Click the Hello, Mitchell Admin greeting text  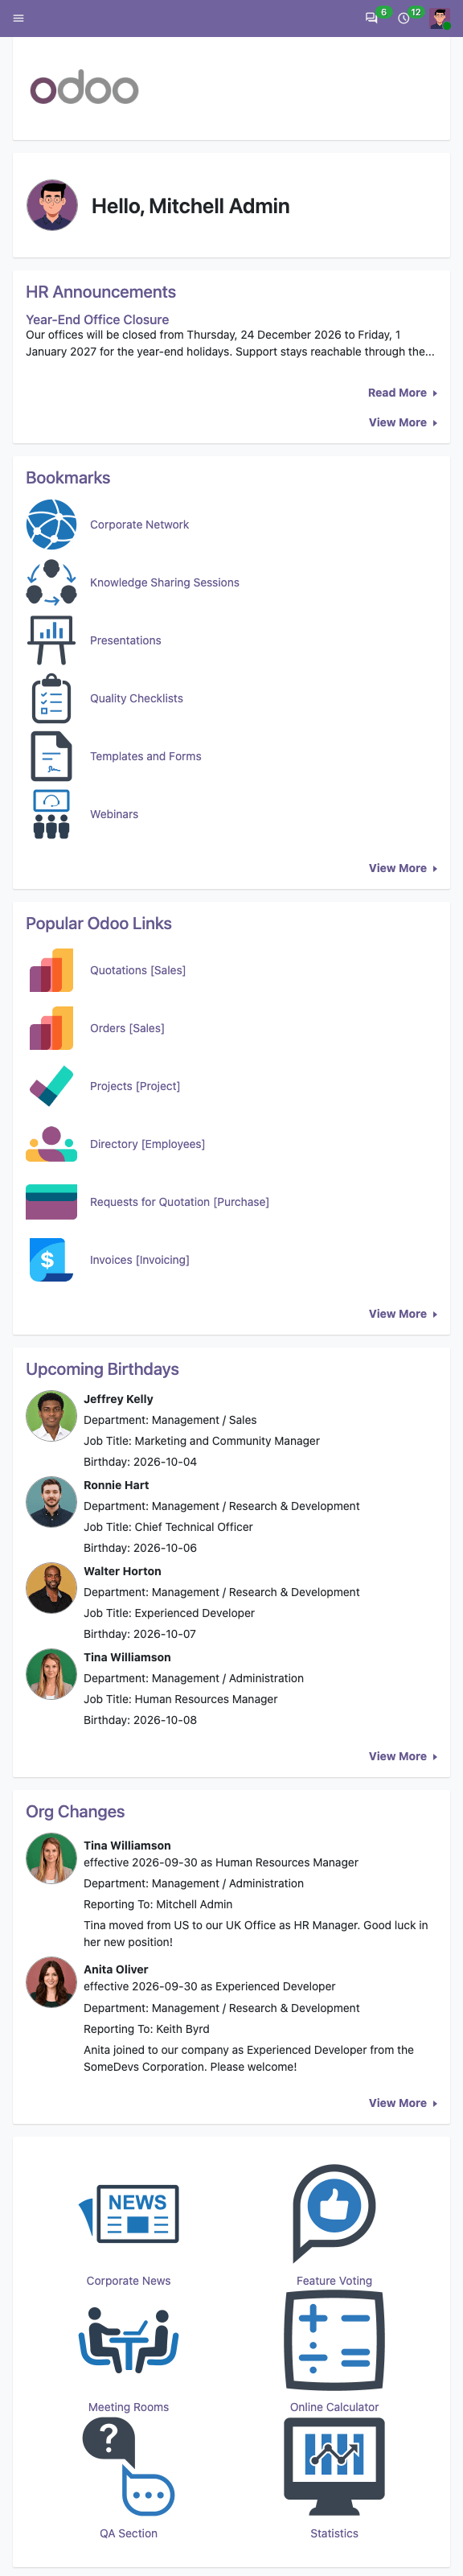tap(190, 206)
